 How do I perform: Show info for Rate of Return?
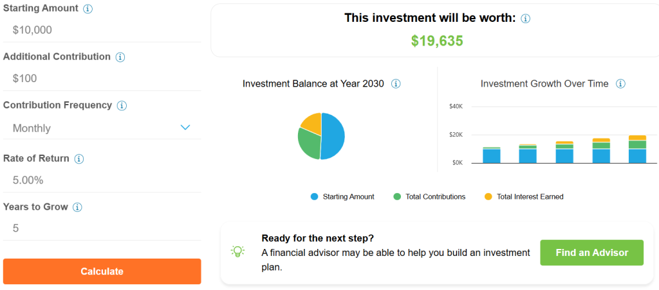79,159
